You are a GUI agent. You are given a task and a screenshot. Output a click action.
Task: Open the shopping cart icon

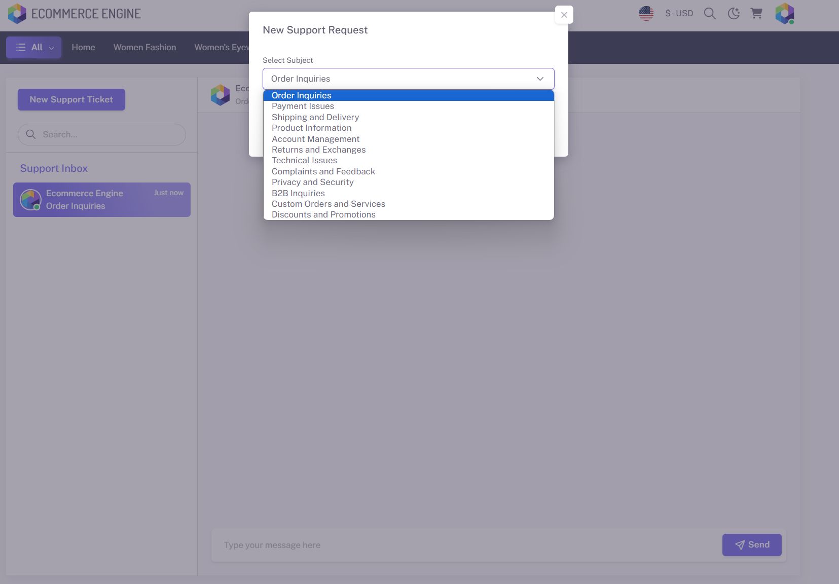point(756,14)
